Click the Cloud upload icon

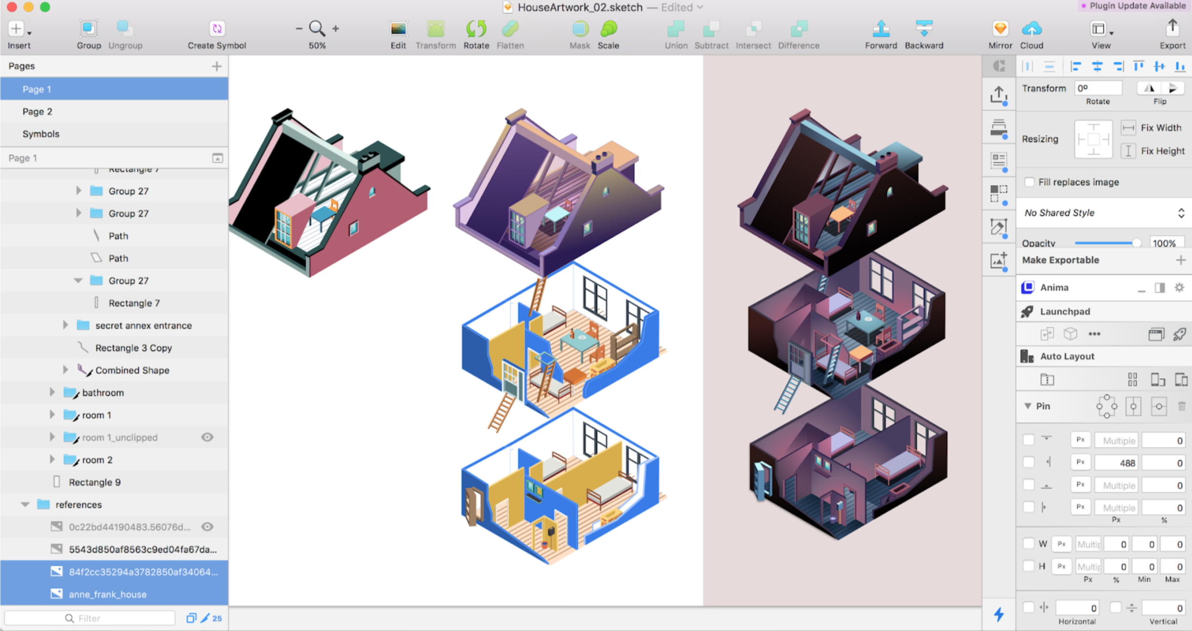[x=1031, y=29]
